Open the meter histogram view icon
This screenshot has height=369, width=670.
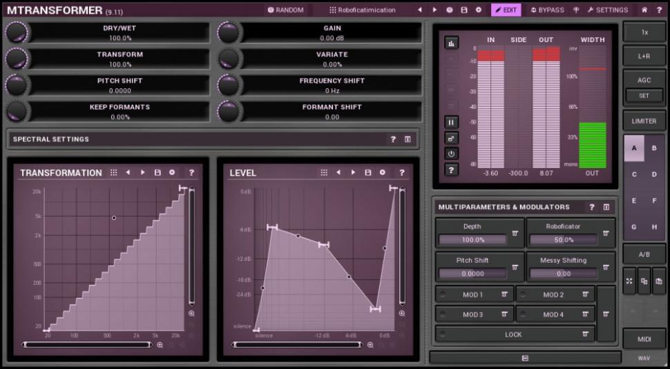coord(452,43)
